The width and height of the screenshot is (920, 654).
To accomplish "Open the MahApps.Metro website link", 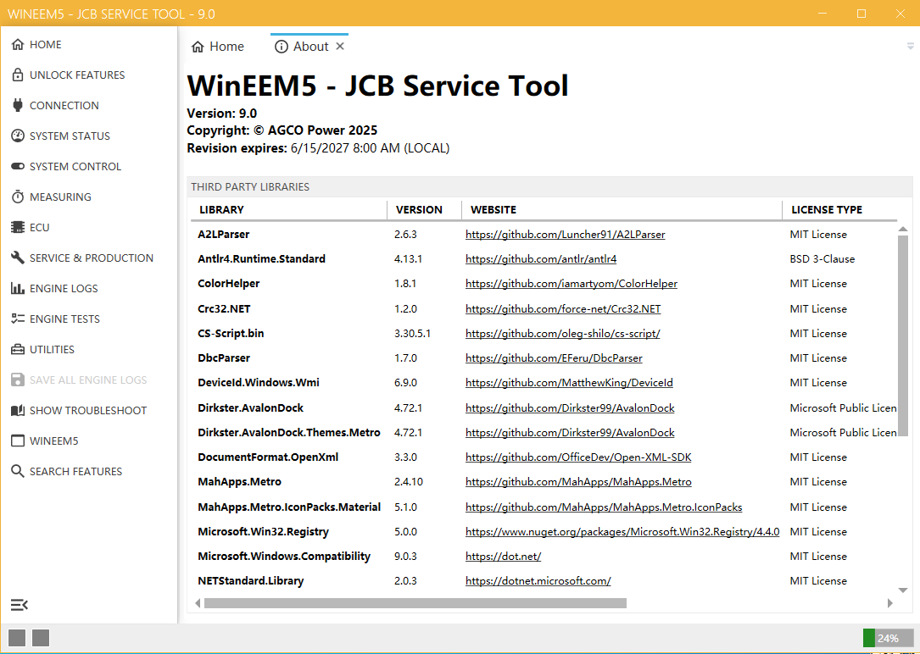I will point(578,482).
